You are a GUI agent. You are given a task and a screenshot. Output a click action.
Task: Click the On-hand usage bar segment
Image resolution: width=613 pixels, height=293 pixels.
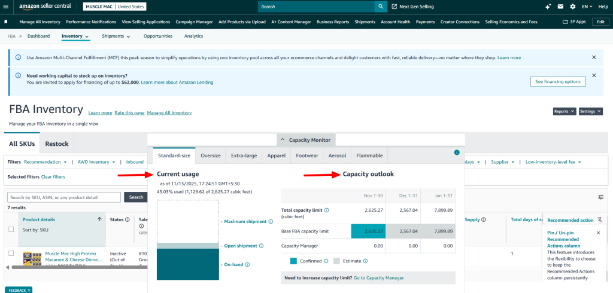pos(187,264)
